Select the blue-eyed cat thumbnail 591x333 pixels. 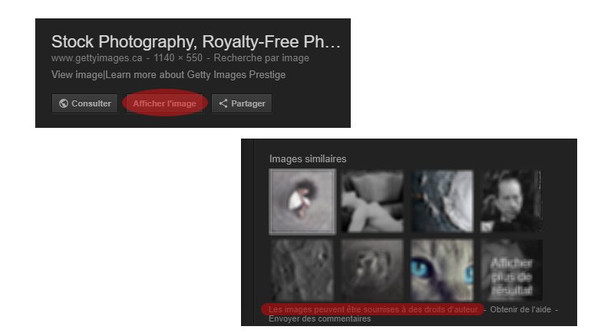coord(442,270)
